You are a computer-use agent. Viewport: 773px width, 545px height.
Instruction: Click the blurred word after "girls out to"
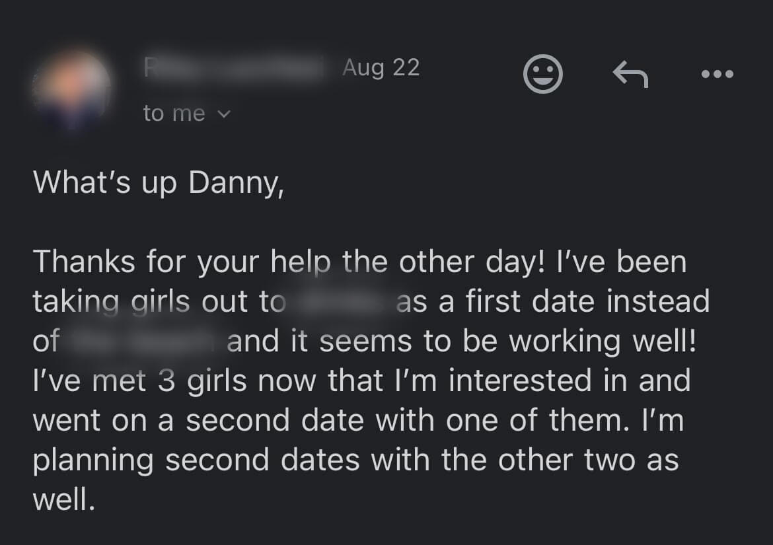coord(341,302)
